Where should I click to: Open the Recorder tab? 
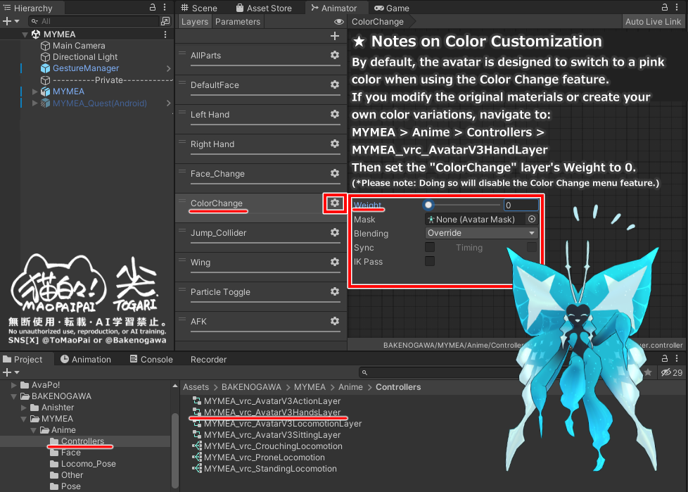coord(208,359)
